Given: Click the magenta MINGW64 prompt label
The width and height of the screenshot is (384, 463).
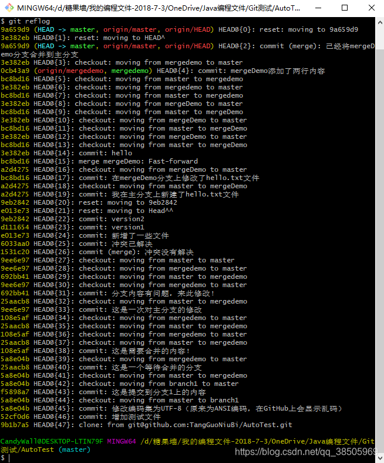Looking at the screenshot, I should (122, 441).
